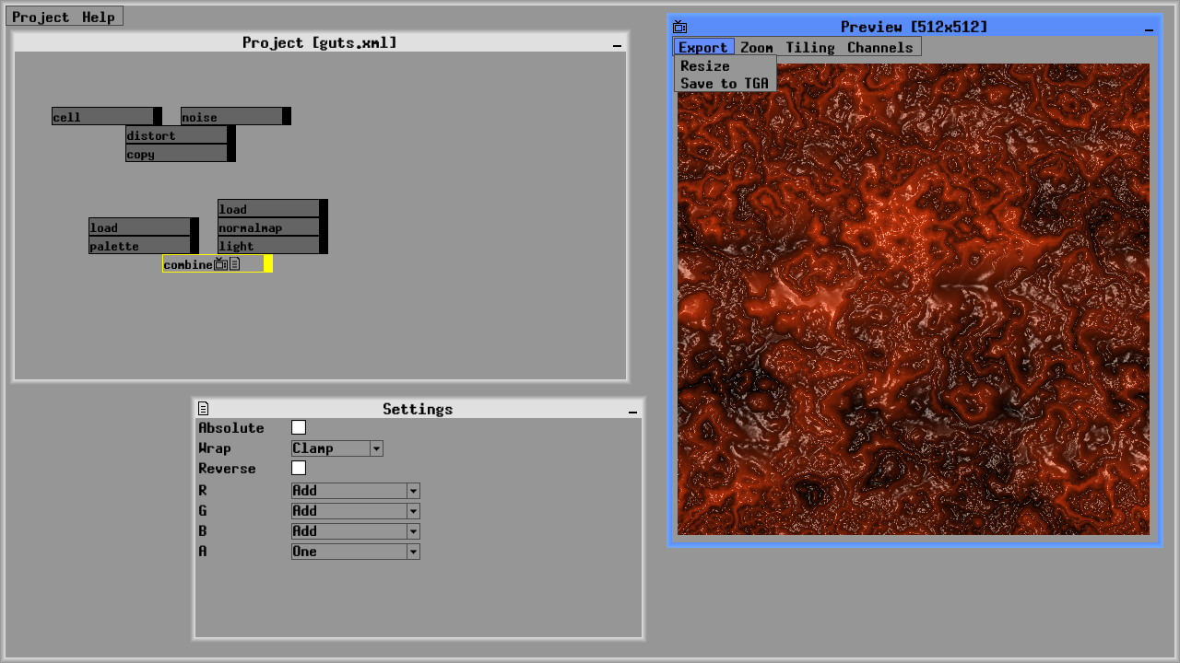The image size is (1180, 663).
Task: Open the A channel dropdown showing One
Action: [355, 552]
